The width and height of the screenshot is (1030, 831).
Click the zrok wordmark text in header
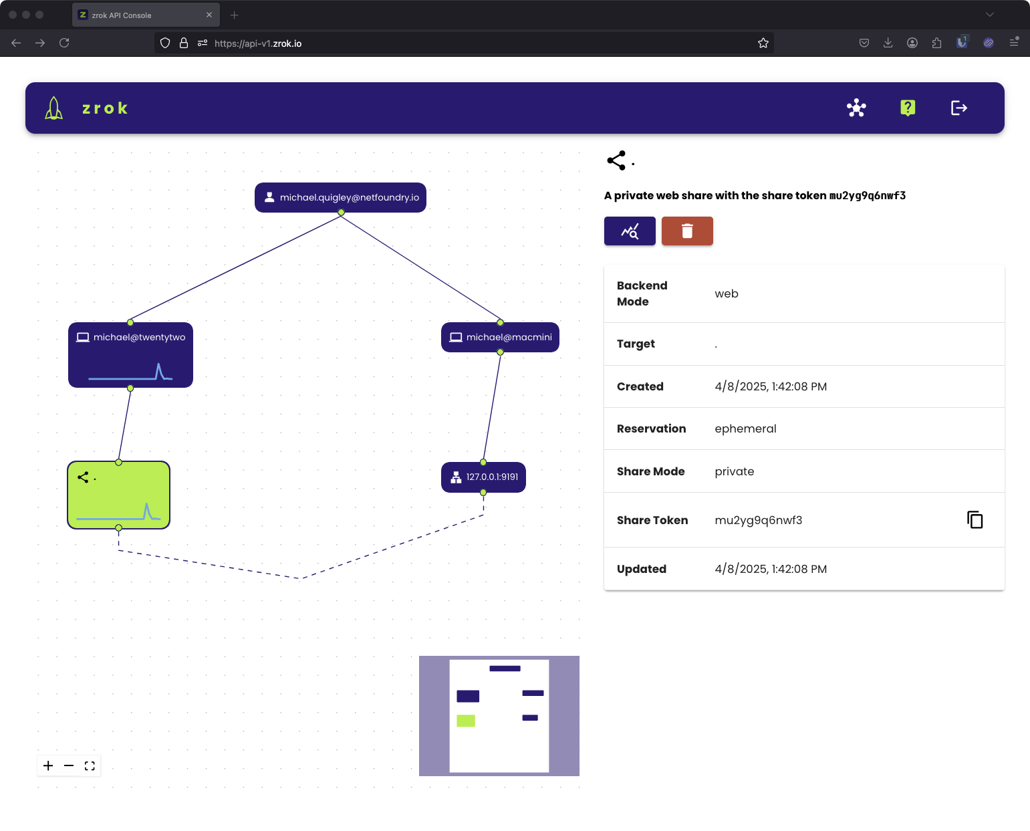[105, 108]
